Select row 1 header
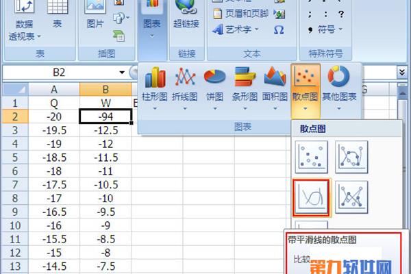411x274 pixels. [x=15, y=103]
